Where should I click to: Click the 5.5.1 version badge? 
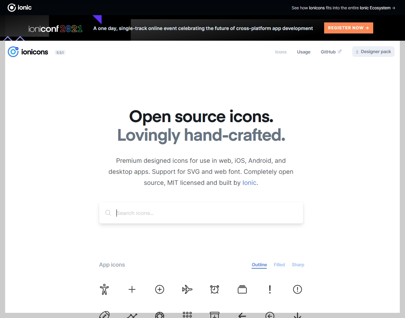click(60, 52)
